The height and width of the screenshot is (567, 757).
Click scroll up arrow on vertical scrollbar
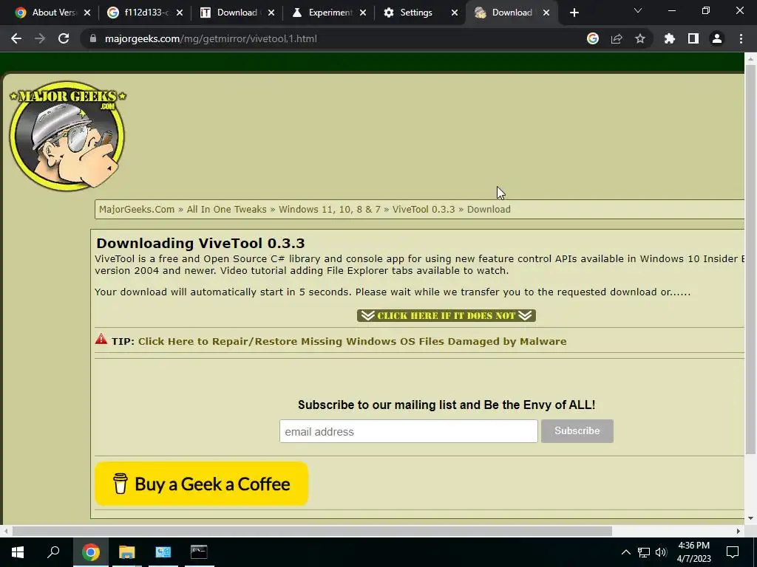click(x=750, y=59)
